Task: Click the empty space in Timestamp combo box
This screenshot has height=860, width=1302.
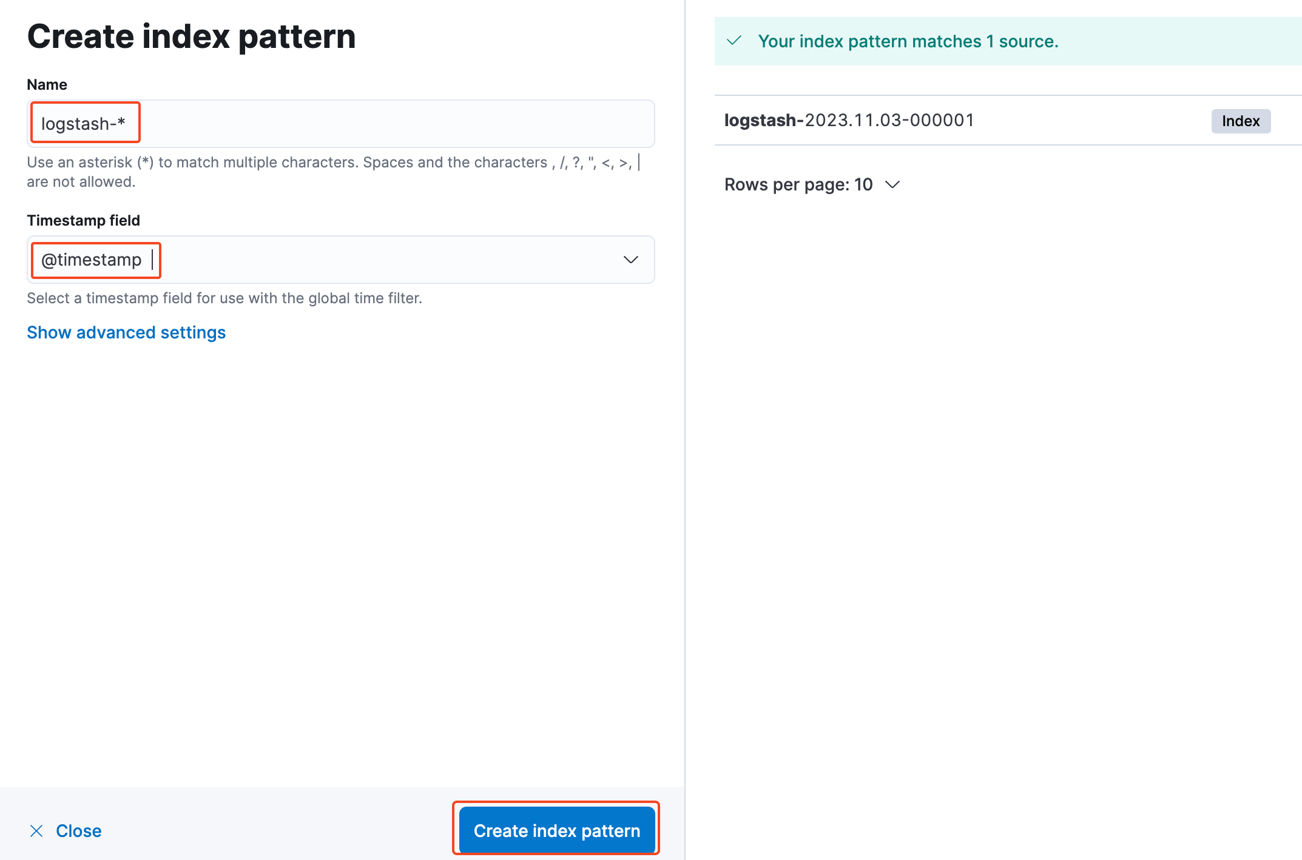Action: [388, 260]
